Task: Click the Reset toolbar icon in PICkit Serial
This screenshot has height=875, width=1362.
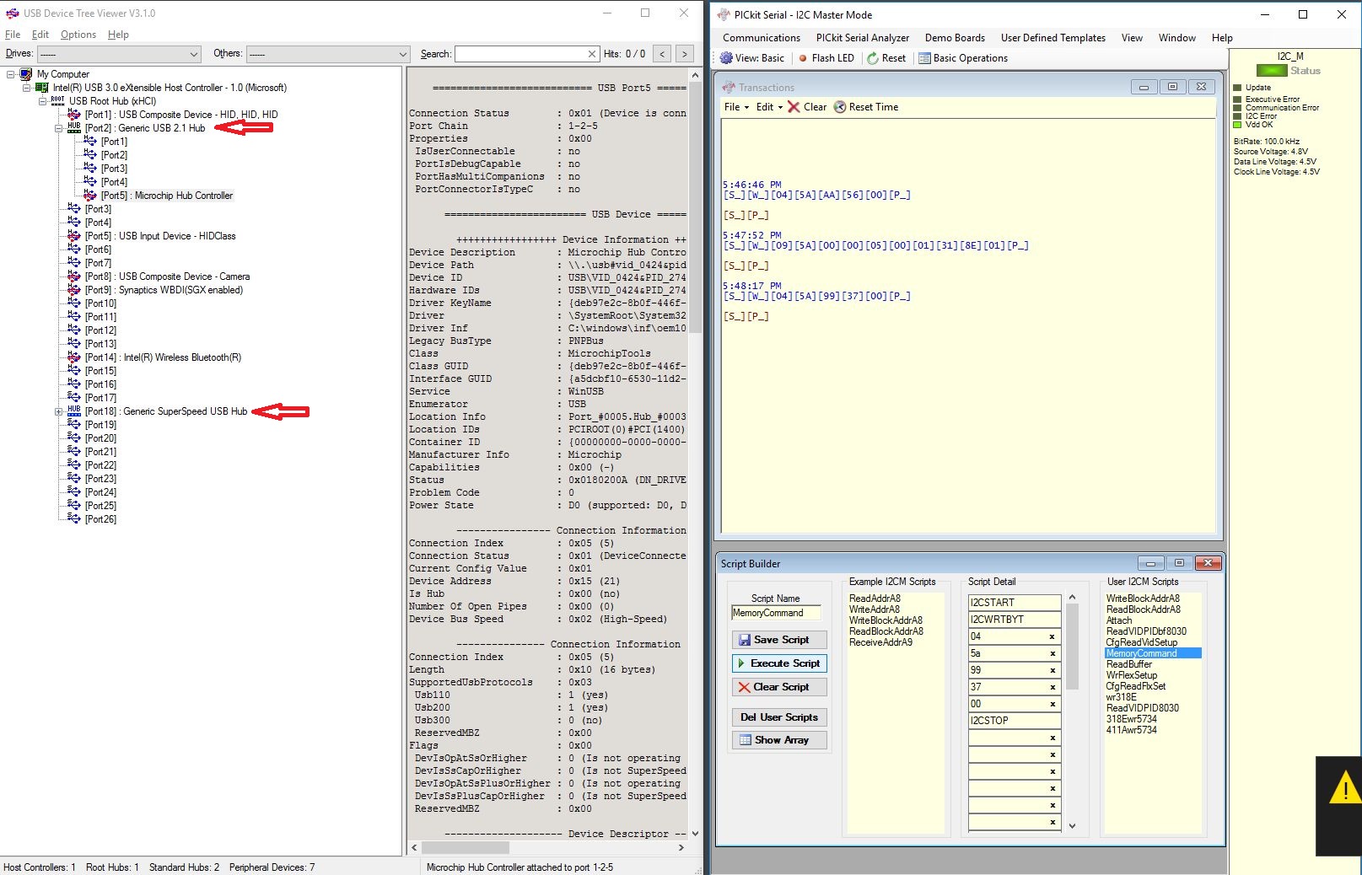Action: (873, 58)
